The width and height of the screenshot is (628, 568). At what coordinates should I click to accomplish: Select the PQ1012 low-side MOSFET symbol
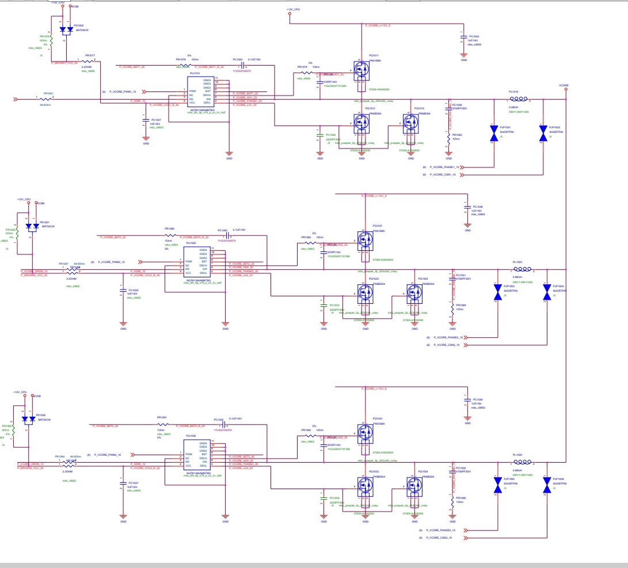[x=361, y=124]
